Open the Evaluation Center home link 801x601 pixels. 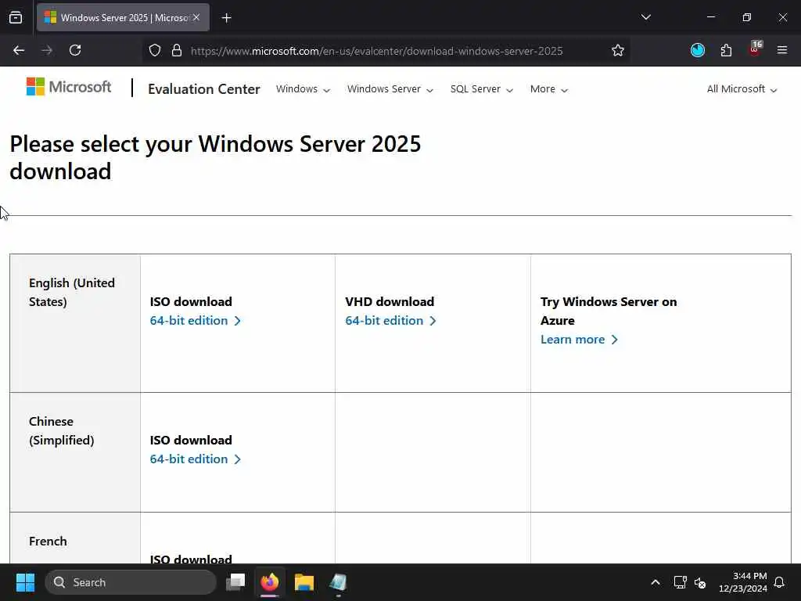[204, 89]
